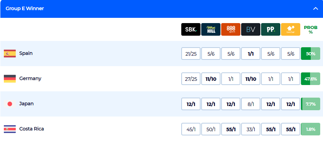Click the SBK bookmaker logo
The width and height of the screenshot is (323, 141).
[x=191, y=29]
